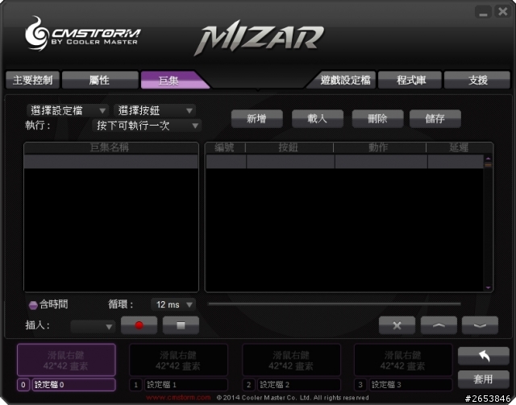Open the 選擇按鈕 dropdown
The height and width of the screenshot is (405, 516).
pos(155,110)
